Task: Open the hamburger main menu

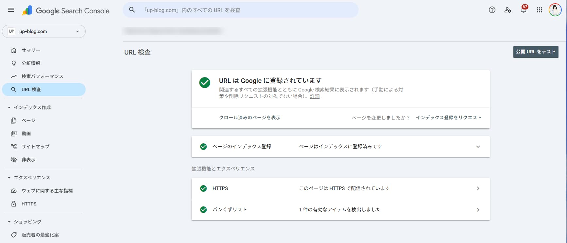Action: 11,10
